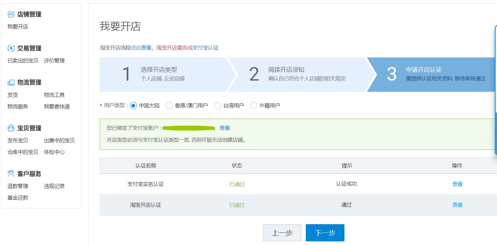
Task: View the bound Alipay account details
Action: pyautogui.click(x=224, y=128)
